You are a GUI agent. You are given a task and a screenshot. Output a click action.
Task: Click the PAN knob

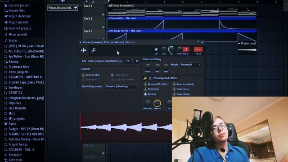click(164, 49)
